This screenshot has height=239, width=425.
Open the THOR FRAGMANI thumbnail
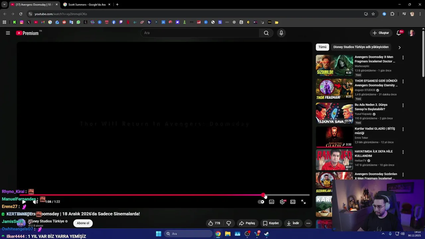[334, 89]
